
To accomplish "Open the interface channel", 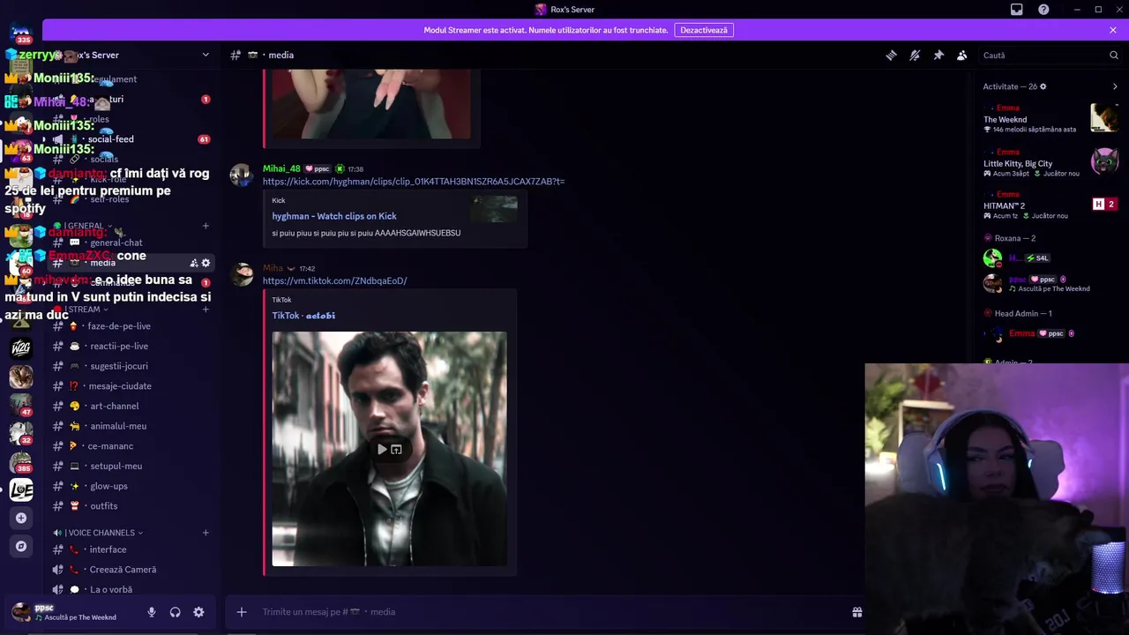I will (108, 549).
